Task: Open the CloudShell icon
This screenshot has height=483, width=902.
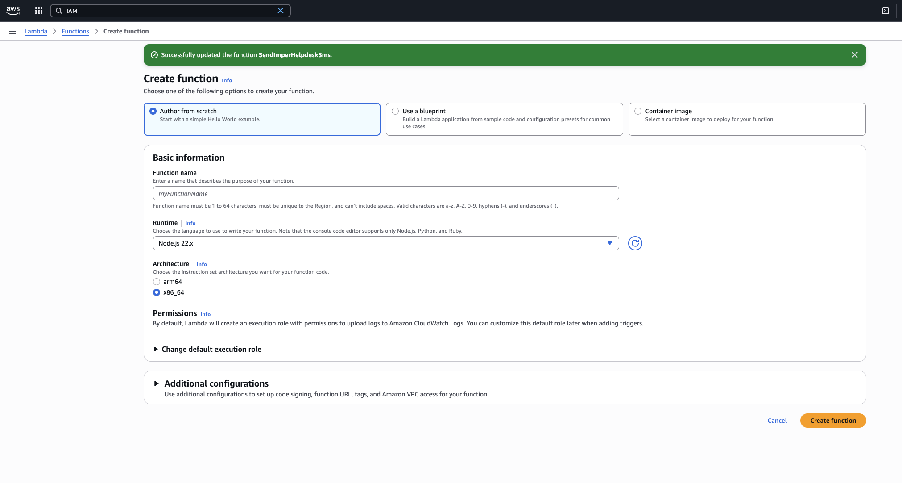Action: [885, 11]
